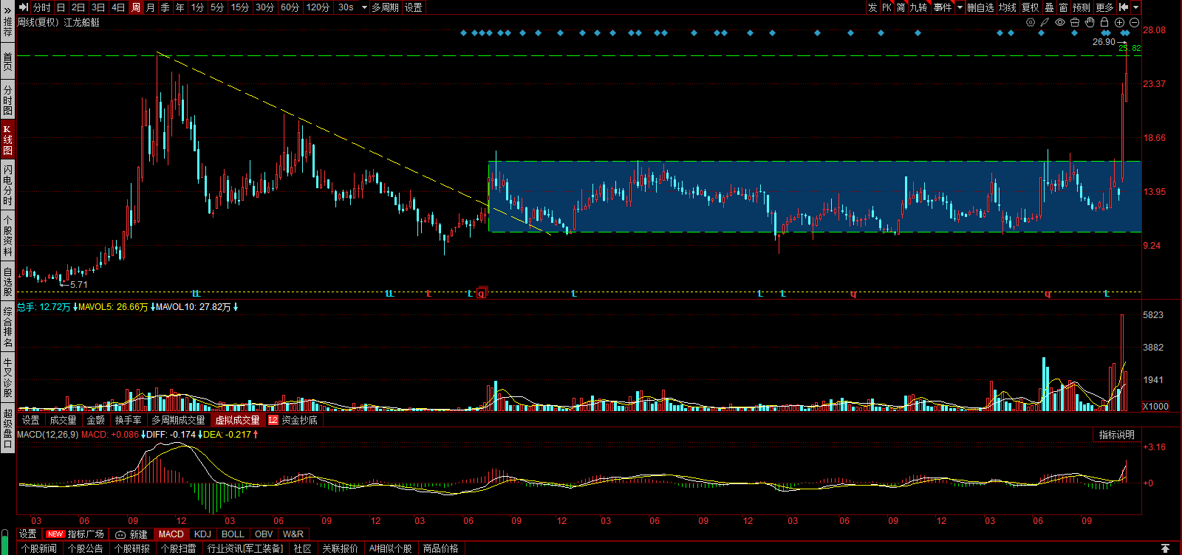Open dropdown arrow next to 事件
The height and width of the screenshot is (555, 1182).
[x=960, y=7]
